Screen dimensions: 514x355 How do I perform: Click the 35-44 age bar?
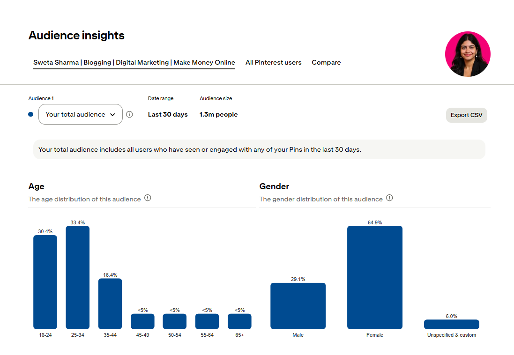click(x=110, y=304)
